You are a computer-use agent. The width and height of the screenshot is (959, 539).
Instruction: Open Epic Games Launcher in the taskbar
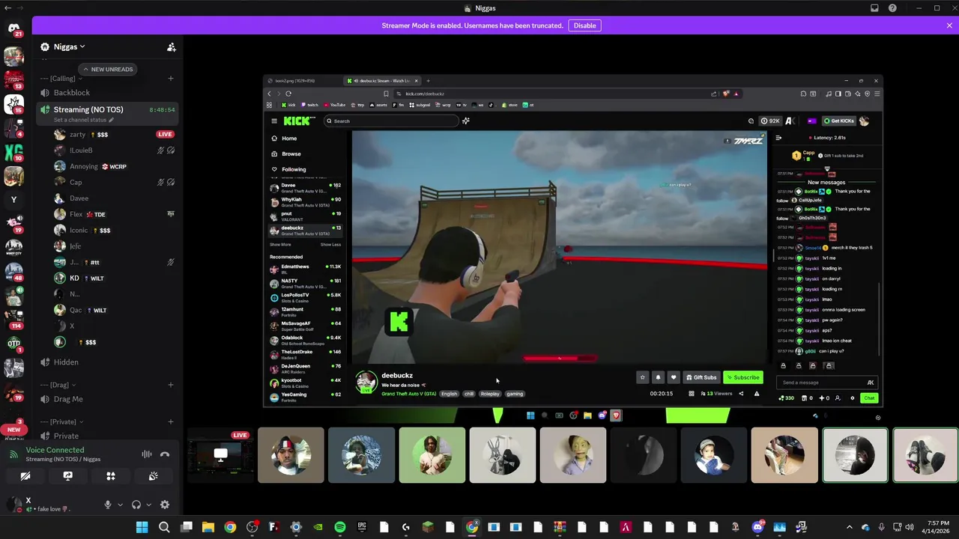coord(362,527)
